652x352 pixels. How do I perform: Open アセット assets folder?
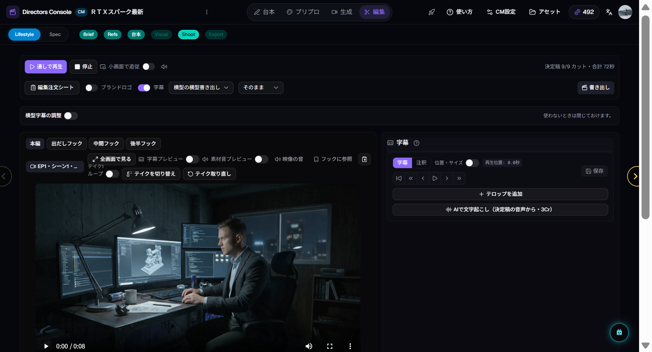click(545, 12)
